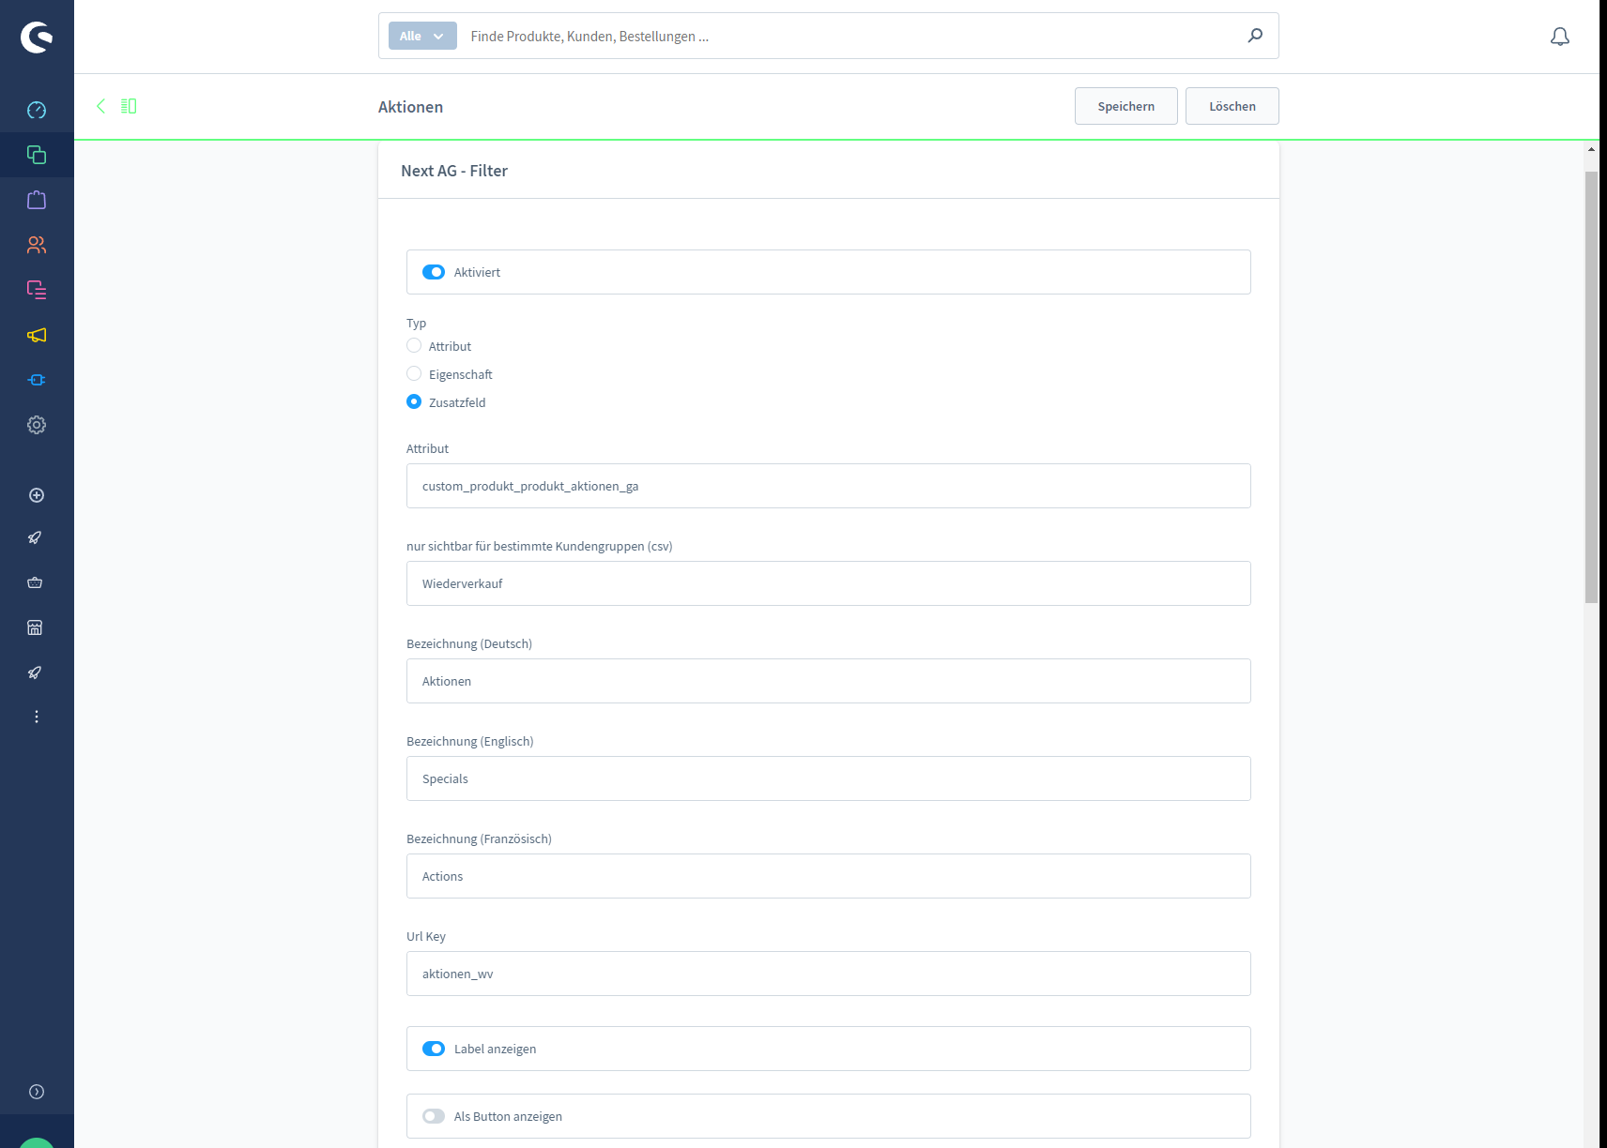The width and height of the screenshot is (1607, 1148).
Task: Open the Content layout icon in sidebar
Action: (37, 290)
